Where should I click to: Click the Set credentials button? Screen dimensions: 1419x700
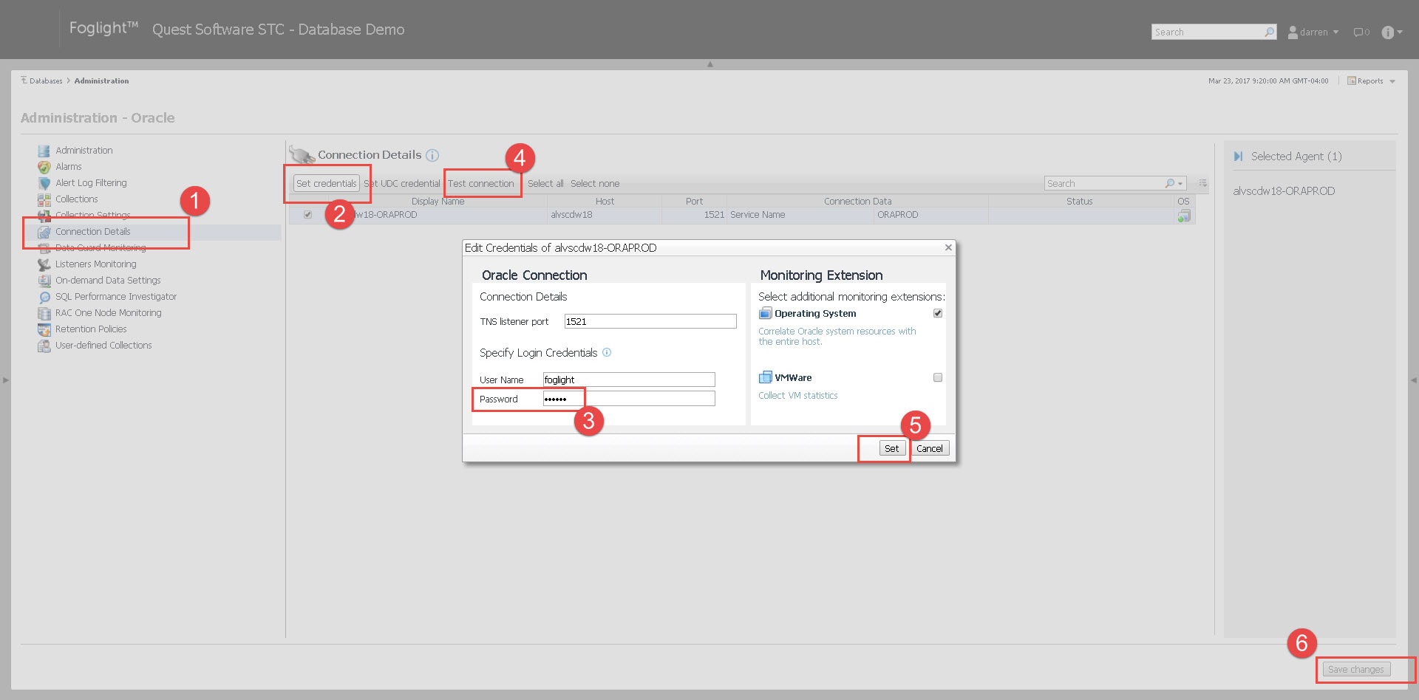[326, 183]
